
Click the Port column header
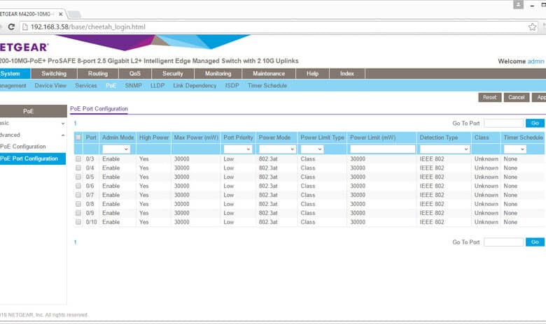(x=91, y=138)
